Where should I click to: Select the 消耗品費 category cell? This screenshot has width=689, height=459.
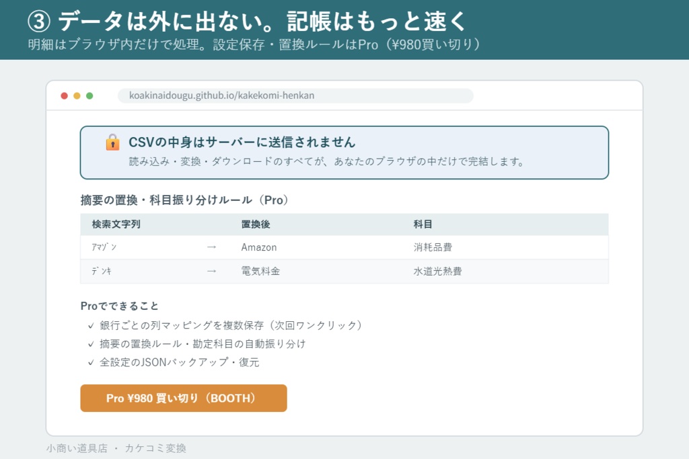click(433, 247)
